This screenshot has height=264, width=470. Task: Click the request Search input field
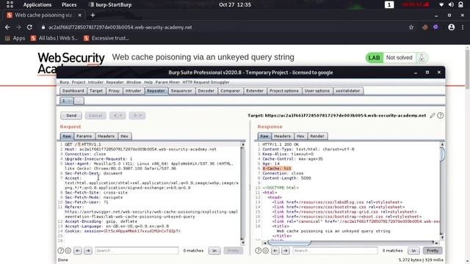(x=137, y=251)
